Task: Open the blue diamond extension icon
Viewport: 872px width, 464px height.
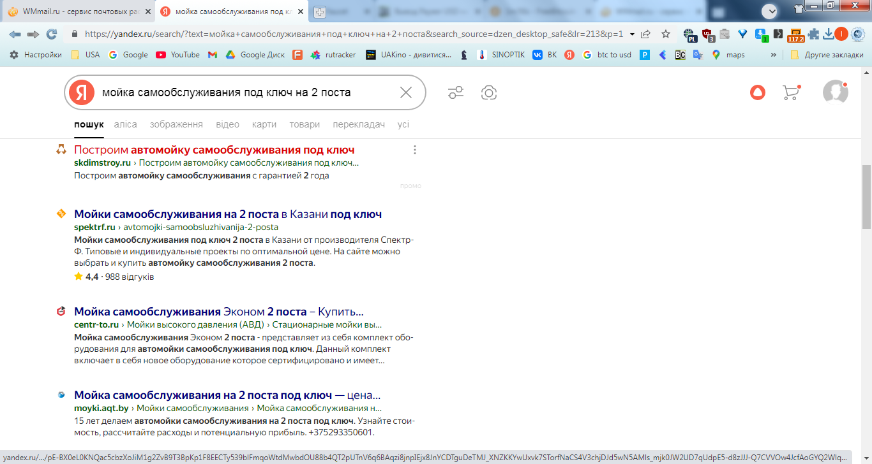Action: [x=742, y=34]
